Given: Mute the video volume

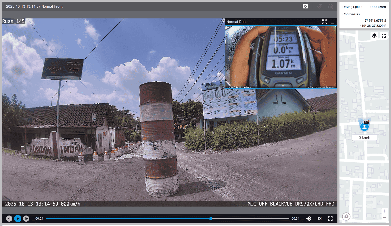Looking at the screenshot, I should point(309,219).
